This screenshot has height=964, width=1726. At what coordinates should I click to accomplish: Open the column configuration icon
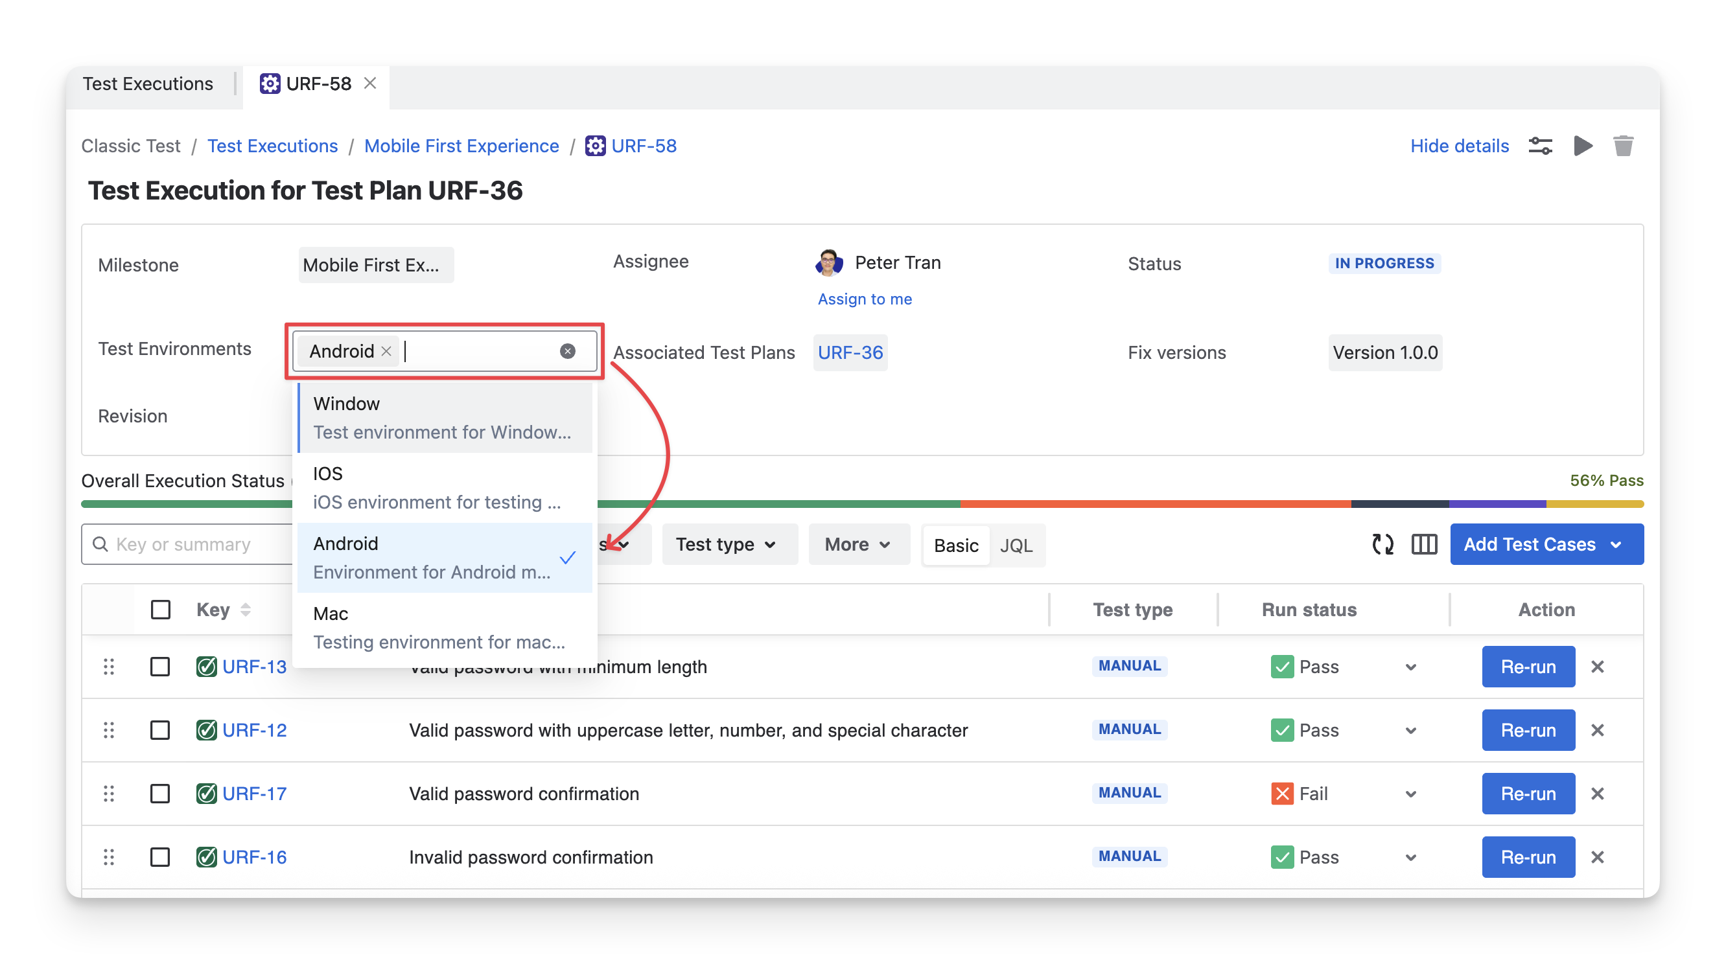coord(1424,544)
